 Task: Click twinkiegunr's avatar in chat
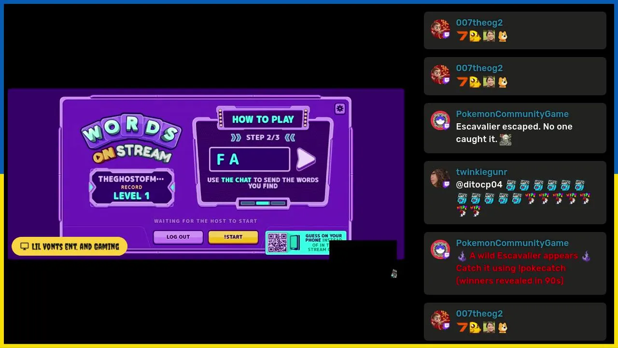tap(440, 178)
